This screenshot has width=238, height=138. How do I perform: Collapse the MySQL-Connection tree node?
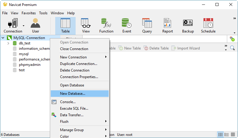tap(3, 38)
